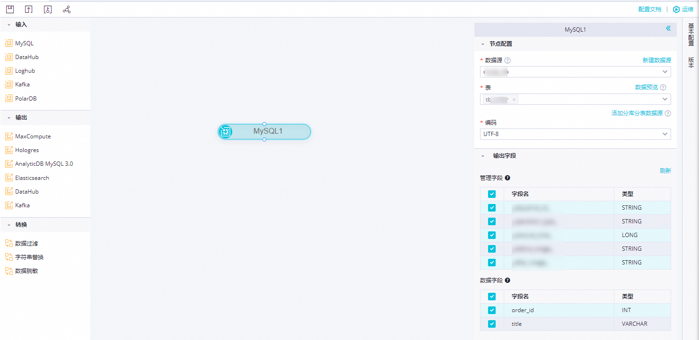Viewport: 699px width, 340px height.
Task: Select the Hologres output node
Action: pos(22,150)
